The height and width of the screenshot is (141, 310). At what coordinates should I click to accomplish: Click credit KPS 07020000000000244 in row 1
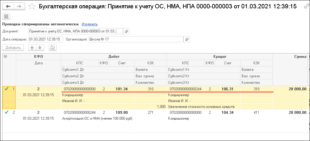[186, 89]
